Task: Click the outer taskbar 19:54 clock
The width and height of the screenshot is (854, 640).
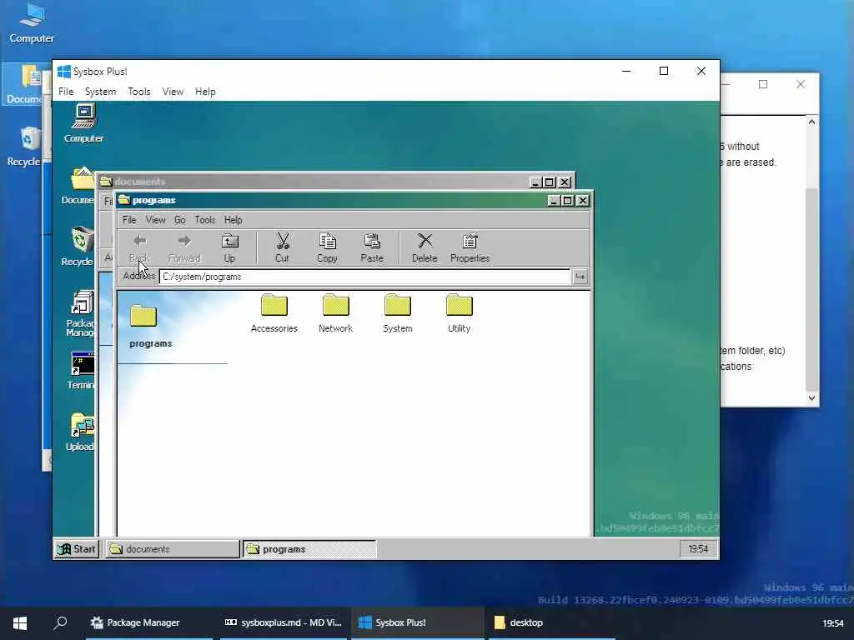Action: pyautogui.click(x=833, y=623)
